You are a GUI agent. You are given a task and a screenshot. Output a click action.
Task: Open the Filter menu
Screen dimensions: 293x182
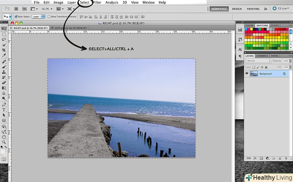pos(97,2)
